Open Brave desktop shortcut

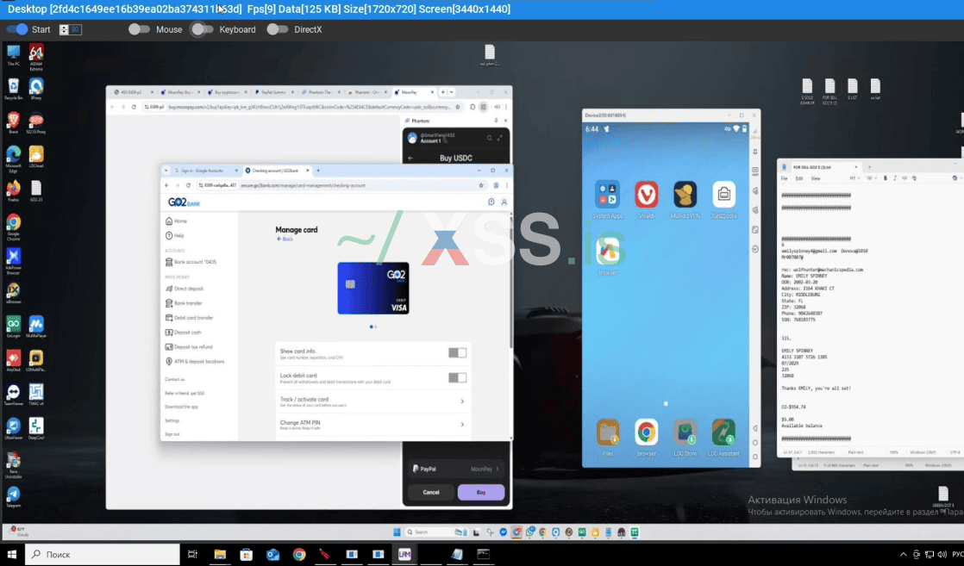14,122
